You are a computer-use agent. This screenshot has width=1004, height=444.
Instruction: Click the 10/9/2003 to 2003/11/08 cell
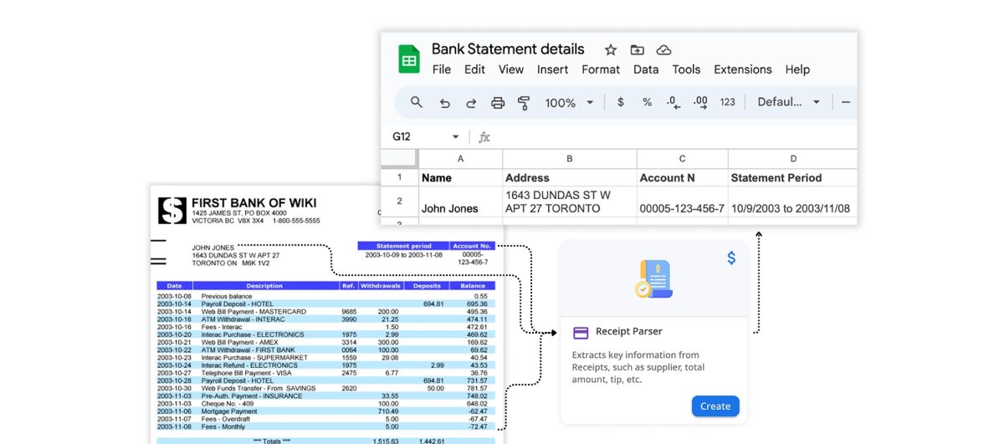point(793,202)
